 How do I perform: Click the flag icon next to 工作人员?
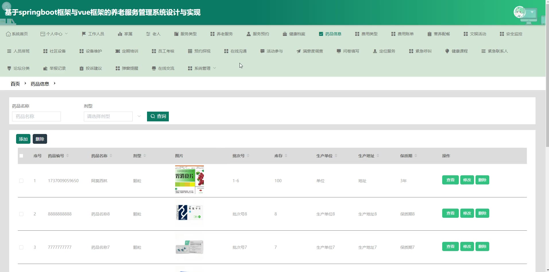pos(84,34)
